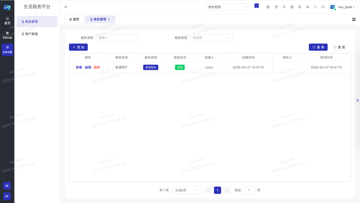Click the 修改人 column header
Viewport: 360px width, 203px height.
pos(287,57)
